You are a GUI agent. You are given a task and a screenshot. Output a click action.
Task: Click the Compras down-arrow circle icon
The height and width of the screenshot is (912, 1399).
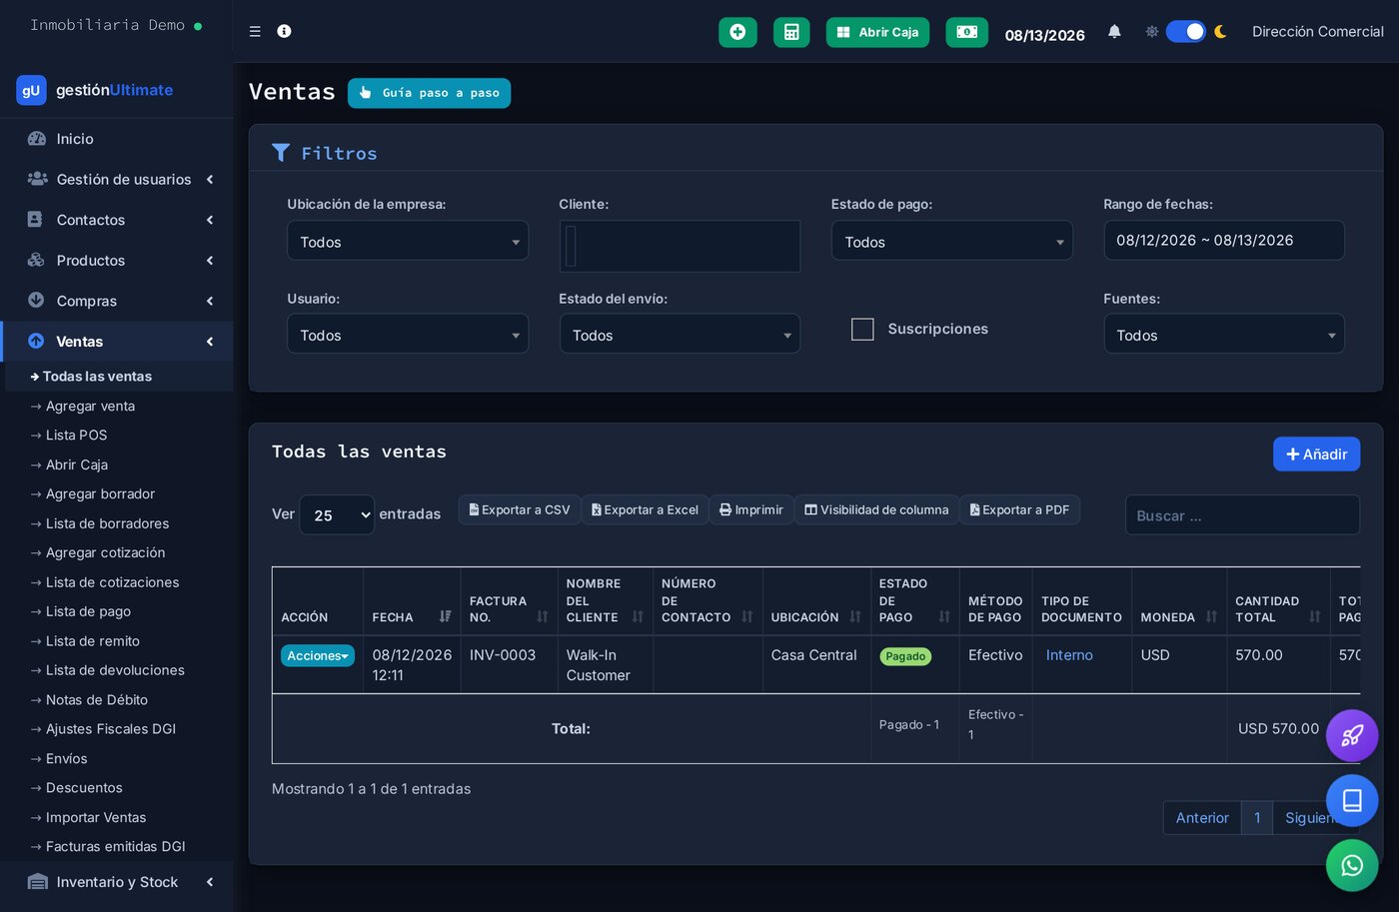click(36, 300)
